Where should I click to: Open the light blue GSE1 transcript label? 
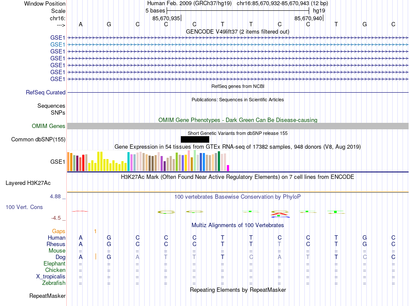[58, 45]
